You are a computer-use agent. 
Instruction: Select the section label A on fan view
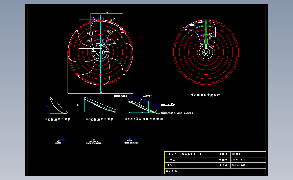click(x=88, y=33)
